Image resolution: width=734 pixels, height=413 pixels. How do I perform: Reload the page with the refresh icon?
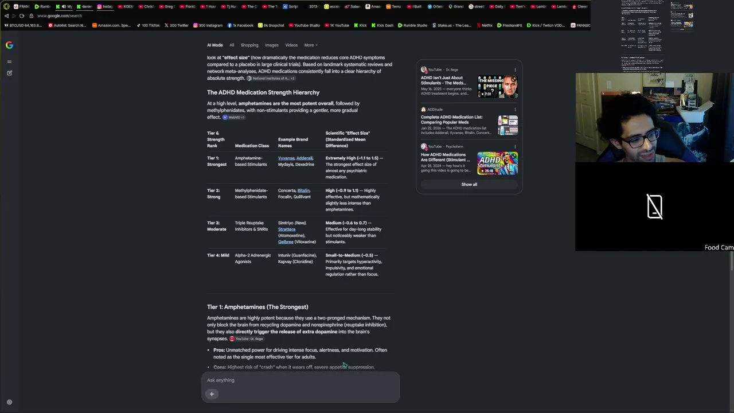point(22,15)
